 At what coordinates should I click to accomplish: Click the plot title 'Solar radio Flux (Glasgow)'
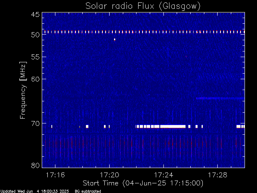point(143,6)
